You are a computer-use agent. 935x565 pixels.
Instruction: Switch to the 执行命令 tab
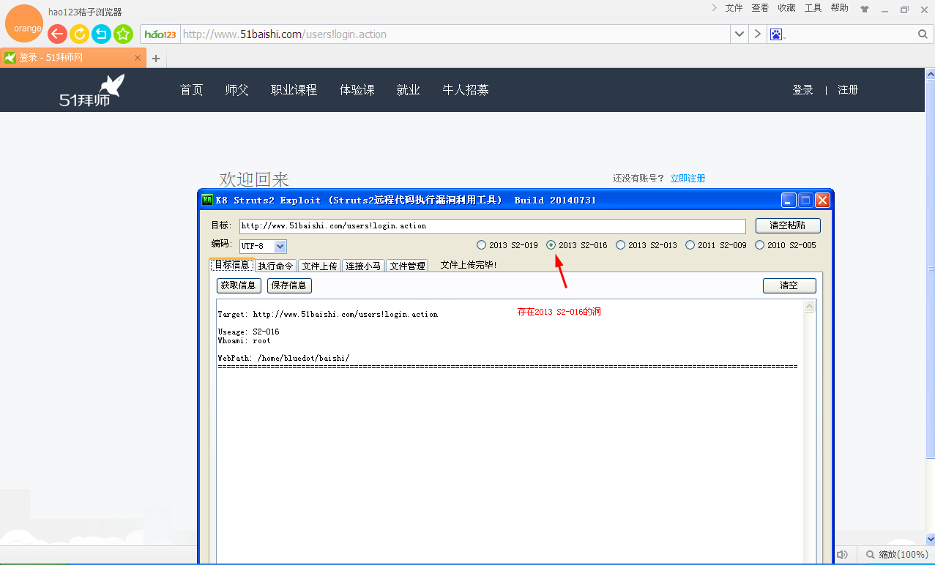tap(275, 266)
